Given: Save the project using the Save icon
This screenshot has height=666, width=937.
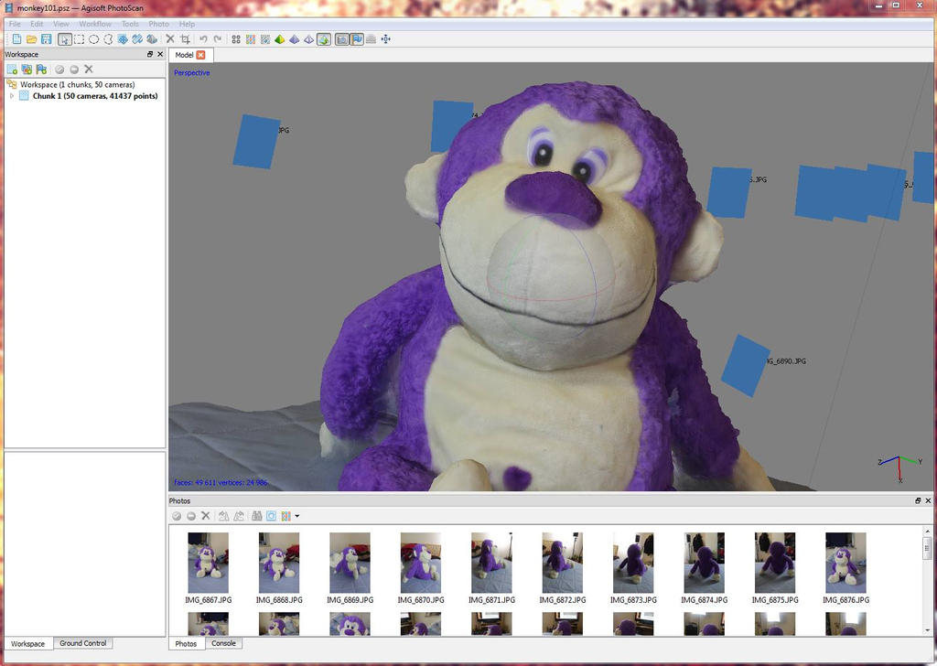Looking at the screenshot, I should pos(48,39).
